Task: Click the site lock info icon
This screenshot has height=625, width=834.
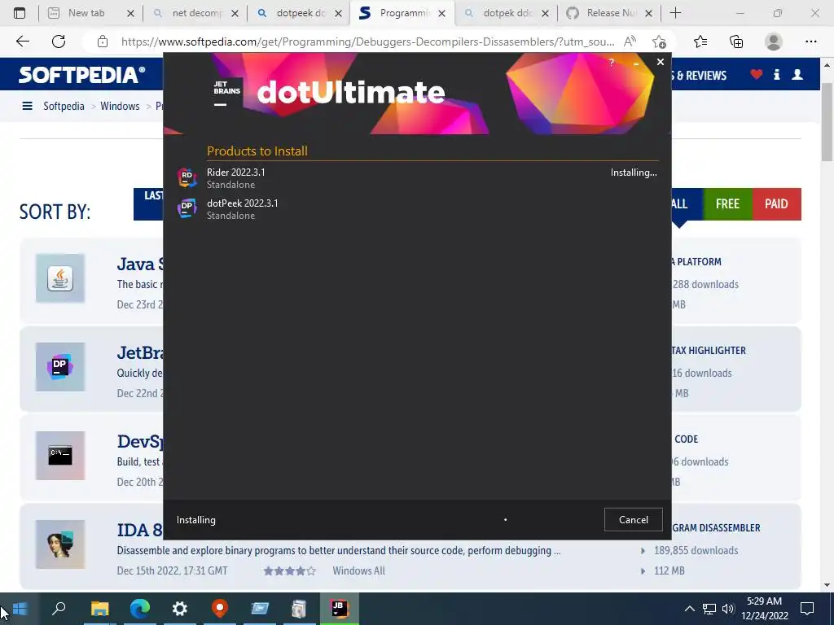Action: point(103,42)
